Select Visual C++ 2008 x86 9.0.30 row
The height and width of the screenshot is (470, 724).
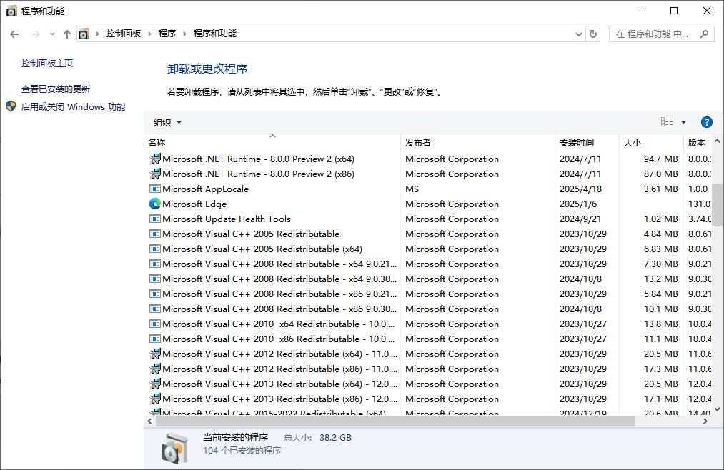(x=429, y=309)
